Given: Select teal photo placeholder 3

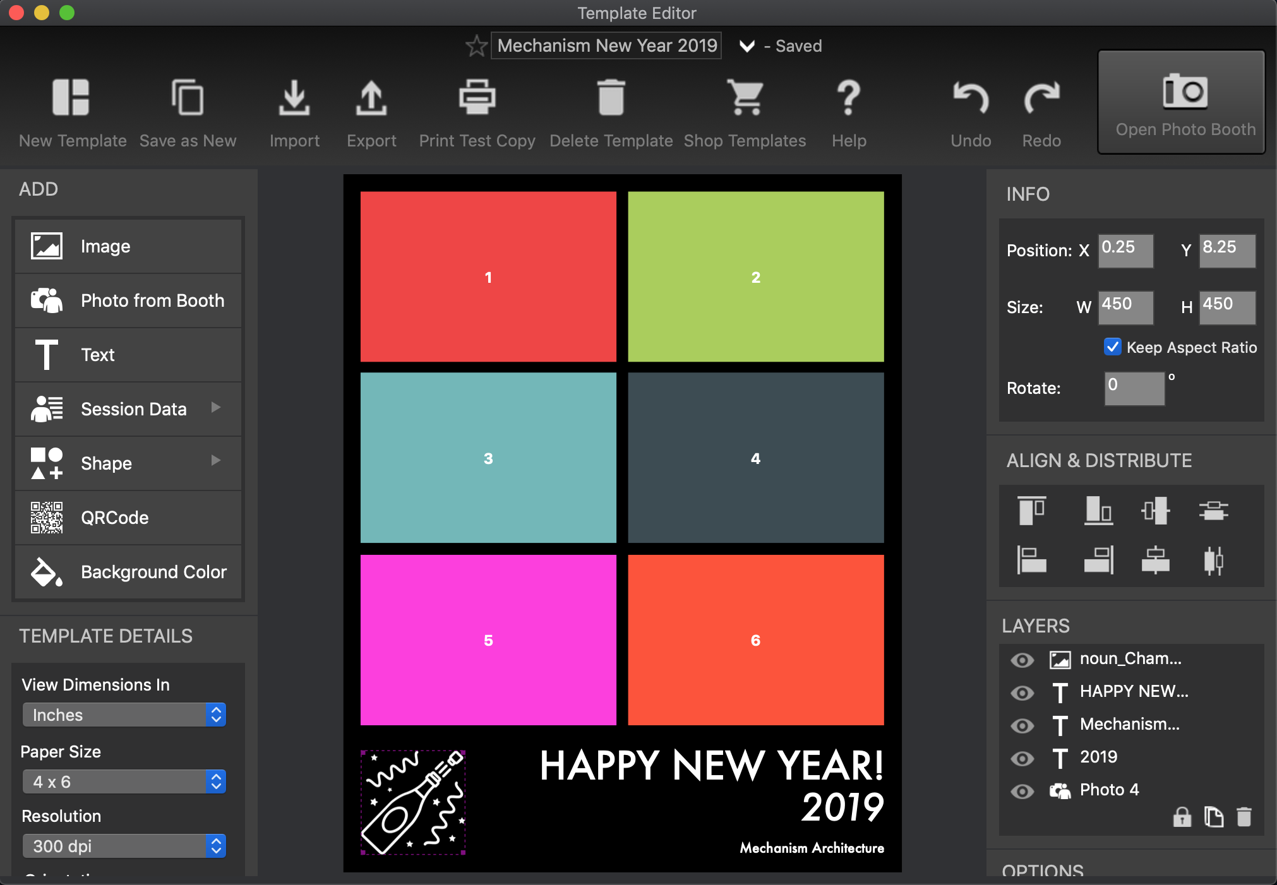Looking at the screenshot, I should point(488,458).
